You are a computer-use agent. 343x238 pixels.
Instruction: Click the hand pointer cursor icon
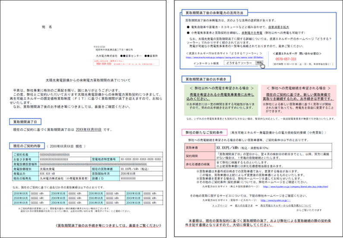tap(262, 66)
